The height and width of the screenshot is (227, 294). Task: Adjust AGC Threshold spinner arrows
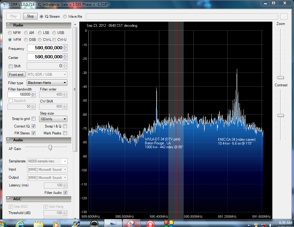pyautogui.click(x=65, y=213)
